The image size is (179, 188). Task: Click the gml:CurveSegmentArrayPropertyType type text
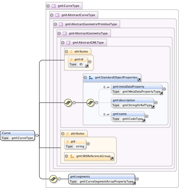click(106, 181)
